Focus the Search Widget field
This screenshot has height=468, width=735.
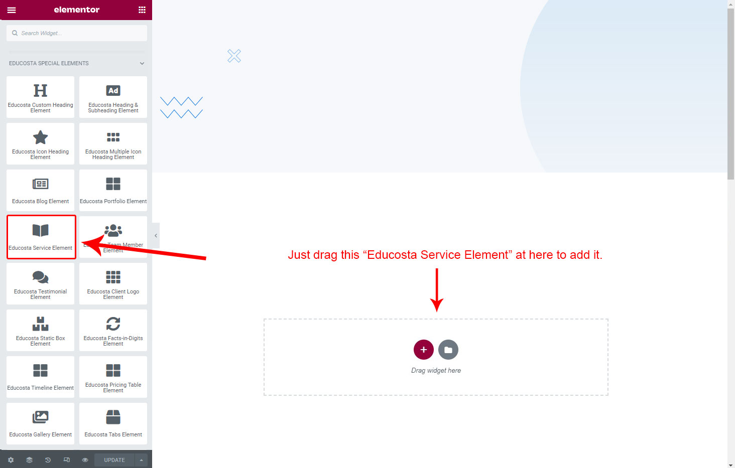tap(77, 33)
